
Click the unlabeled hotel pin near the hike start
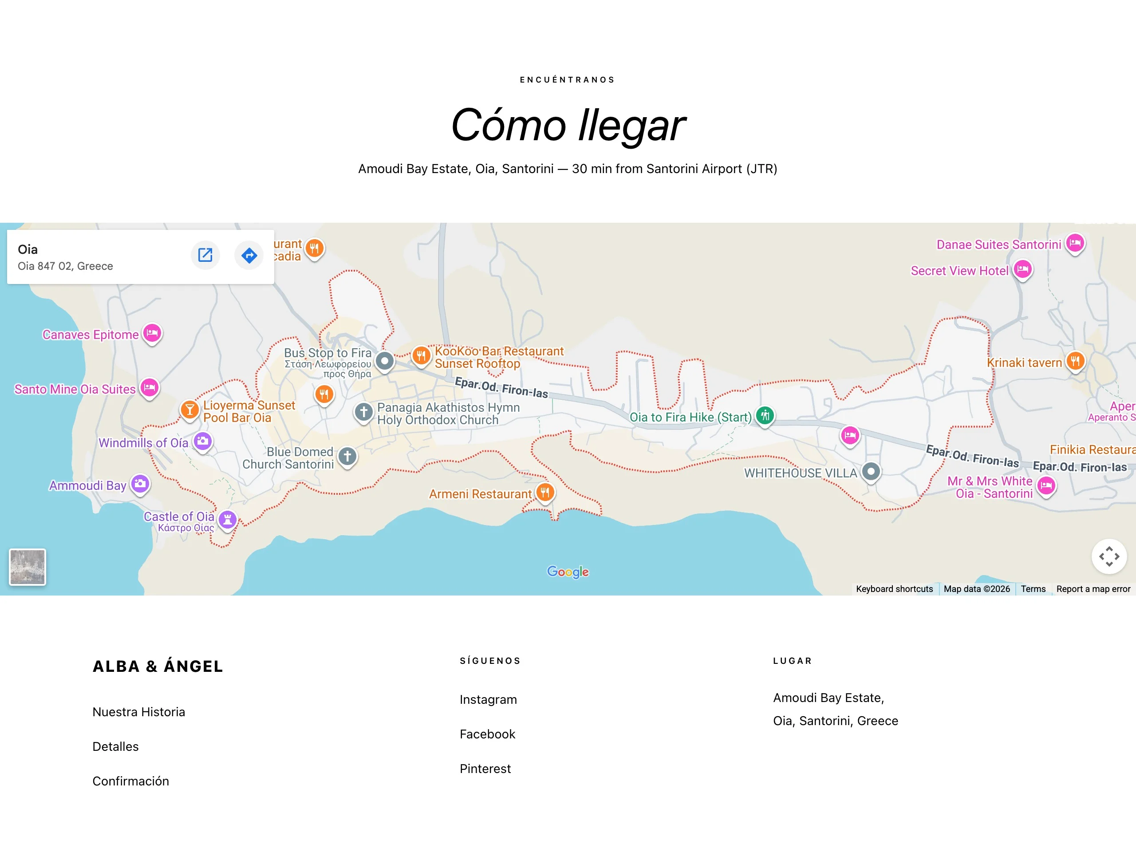850,437
